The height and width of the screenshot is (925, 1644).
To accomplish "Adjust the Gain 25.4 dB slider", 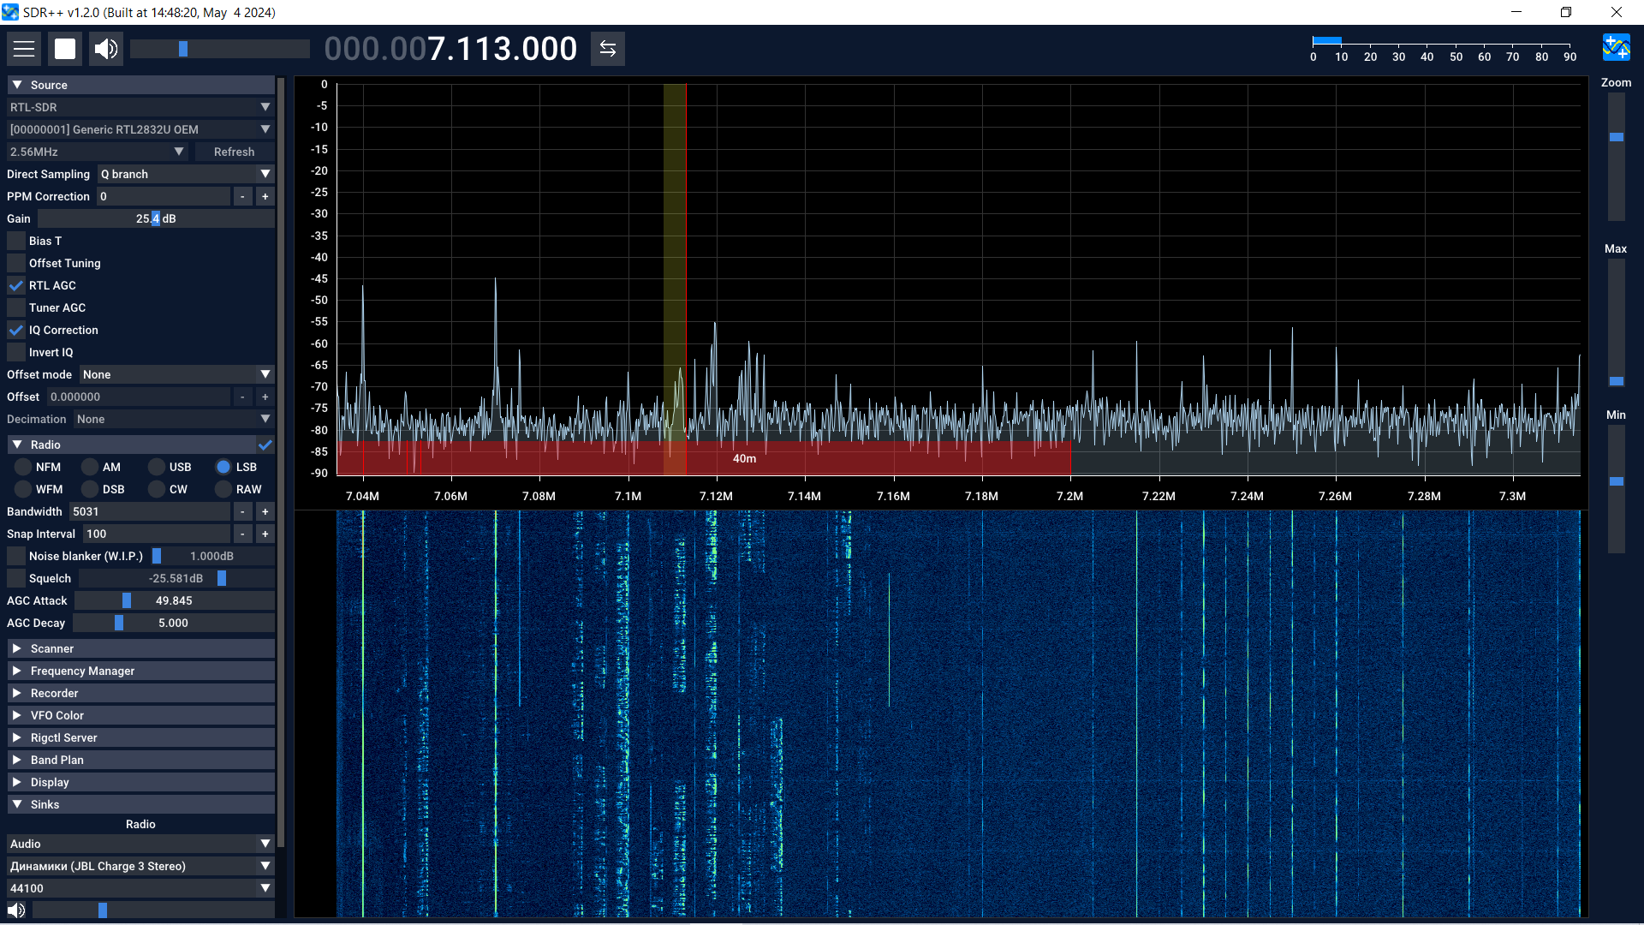I will tap(156, 218).
